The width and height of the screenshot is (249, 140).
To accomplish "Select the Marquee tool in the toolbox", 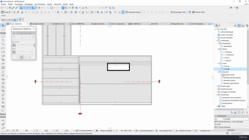I will point(3,30).
